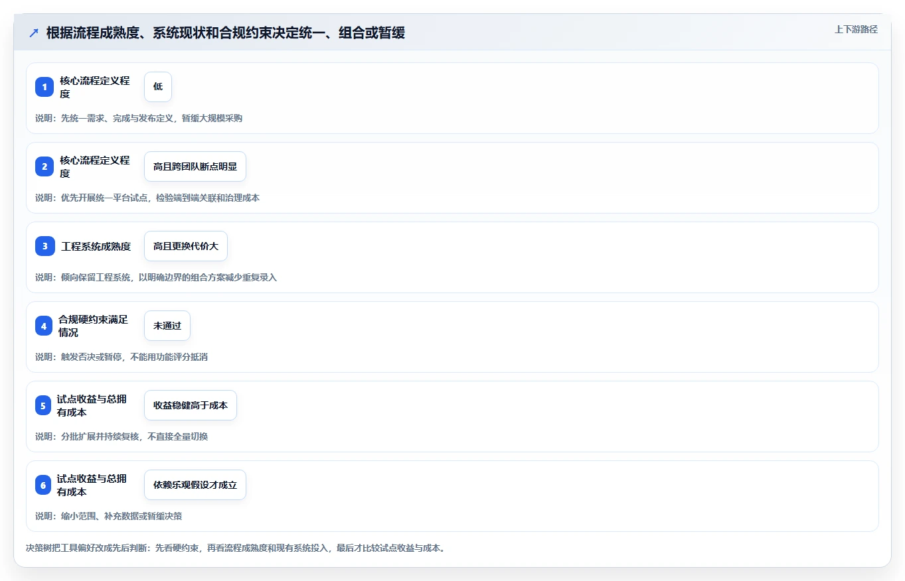Click the header title 根据流程成熟度、系统现状和合规约束
905x581 pixels.
tap(226, 32)
